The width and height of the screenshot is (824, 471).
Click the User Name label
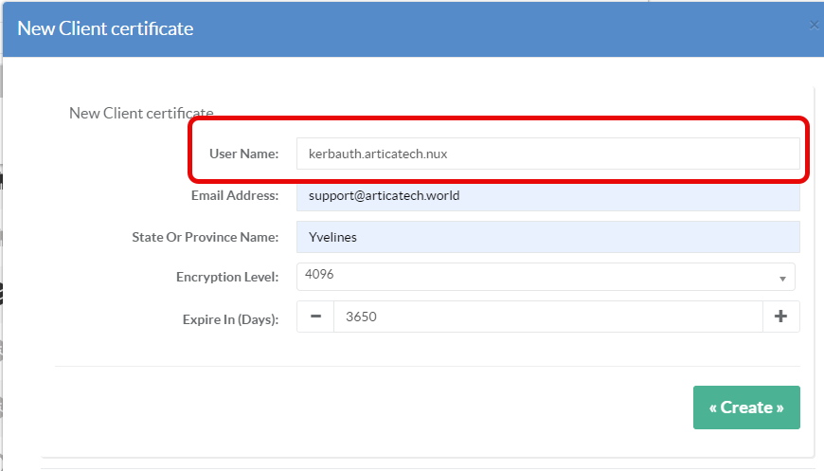243,154
